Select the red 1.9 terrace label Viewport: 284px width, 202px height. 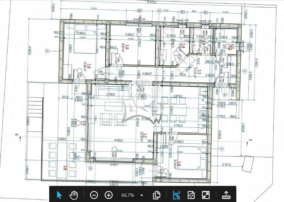click(x=66, y=167)
